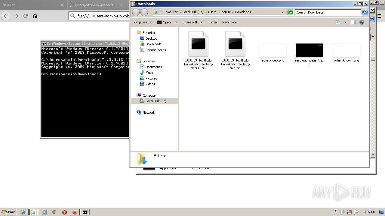Viewport: 385px width, 216px height.
Task: Change your view using the view icon
Action: pyautogui.click(x=338, y=22)
